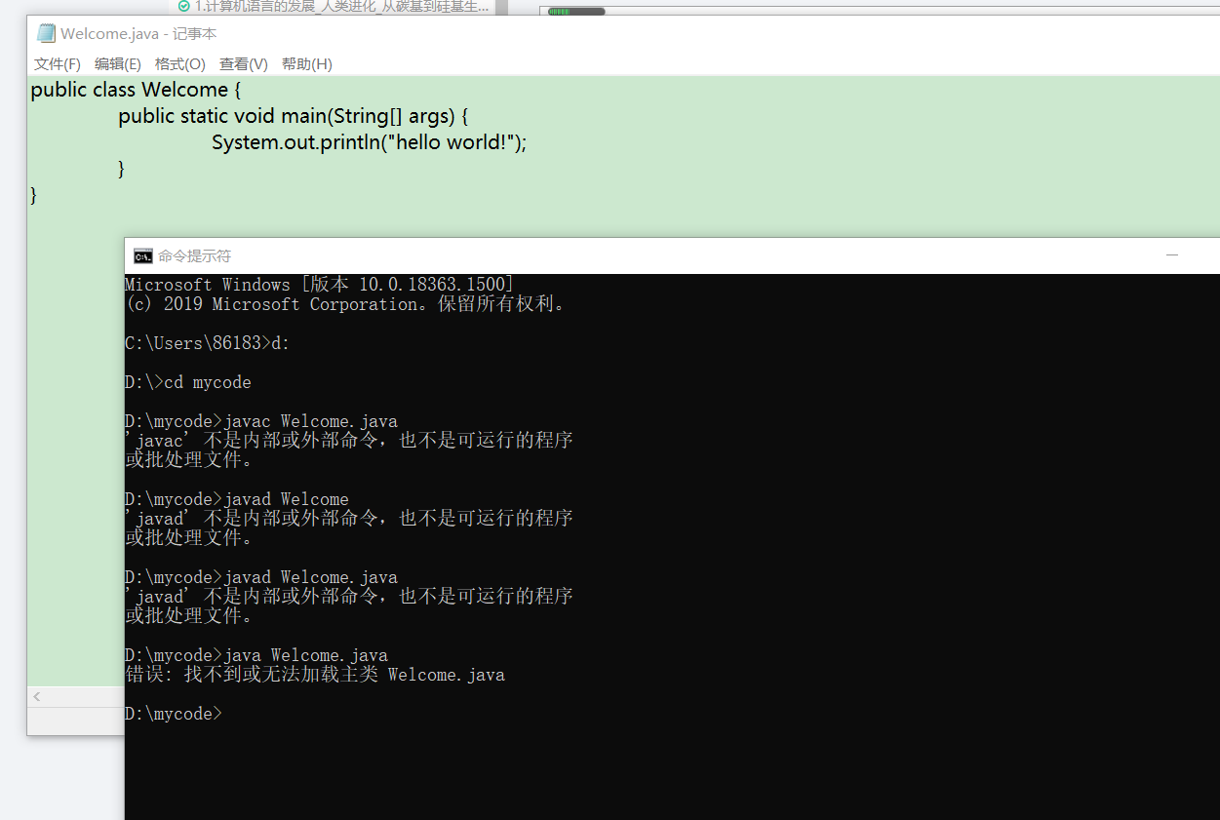Open the 编辑(E) menu in Notepad
This screenshot has width=1220, height=820.
tap(117, 64)
